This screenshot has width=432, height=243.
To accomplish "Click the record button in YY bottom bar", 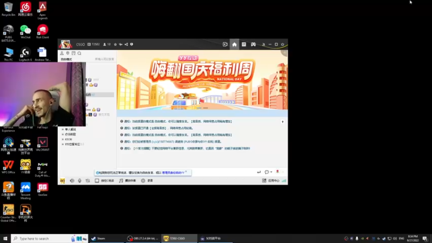I will pyautogui.click(x=147, y=181).
